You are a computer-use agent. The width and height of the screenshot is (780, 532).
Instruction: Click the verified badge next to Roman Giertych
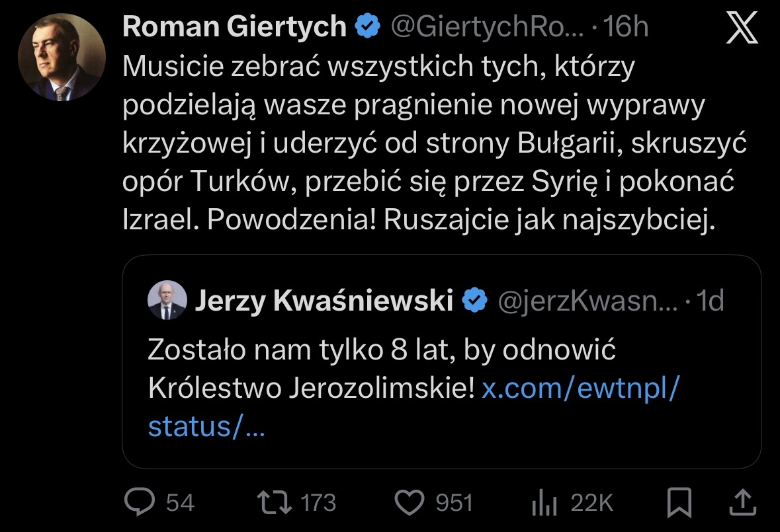368,27
